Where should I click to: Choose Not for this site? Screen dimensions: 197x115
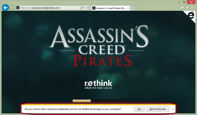click(158, 109)
